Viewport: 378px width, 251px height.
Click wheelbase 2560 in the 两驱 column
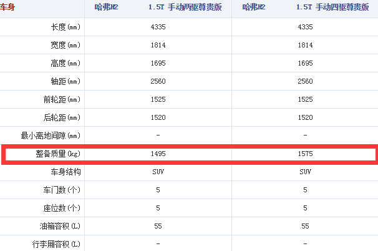[x=158, y=81]
